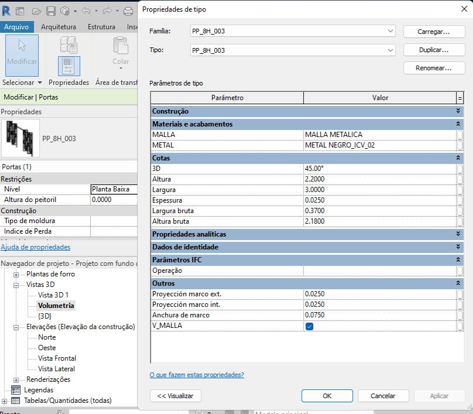Open the Família dropdown
473x414 pixels.
tap(390, 31)
